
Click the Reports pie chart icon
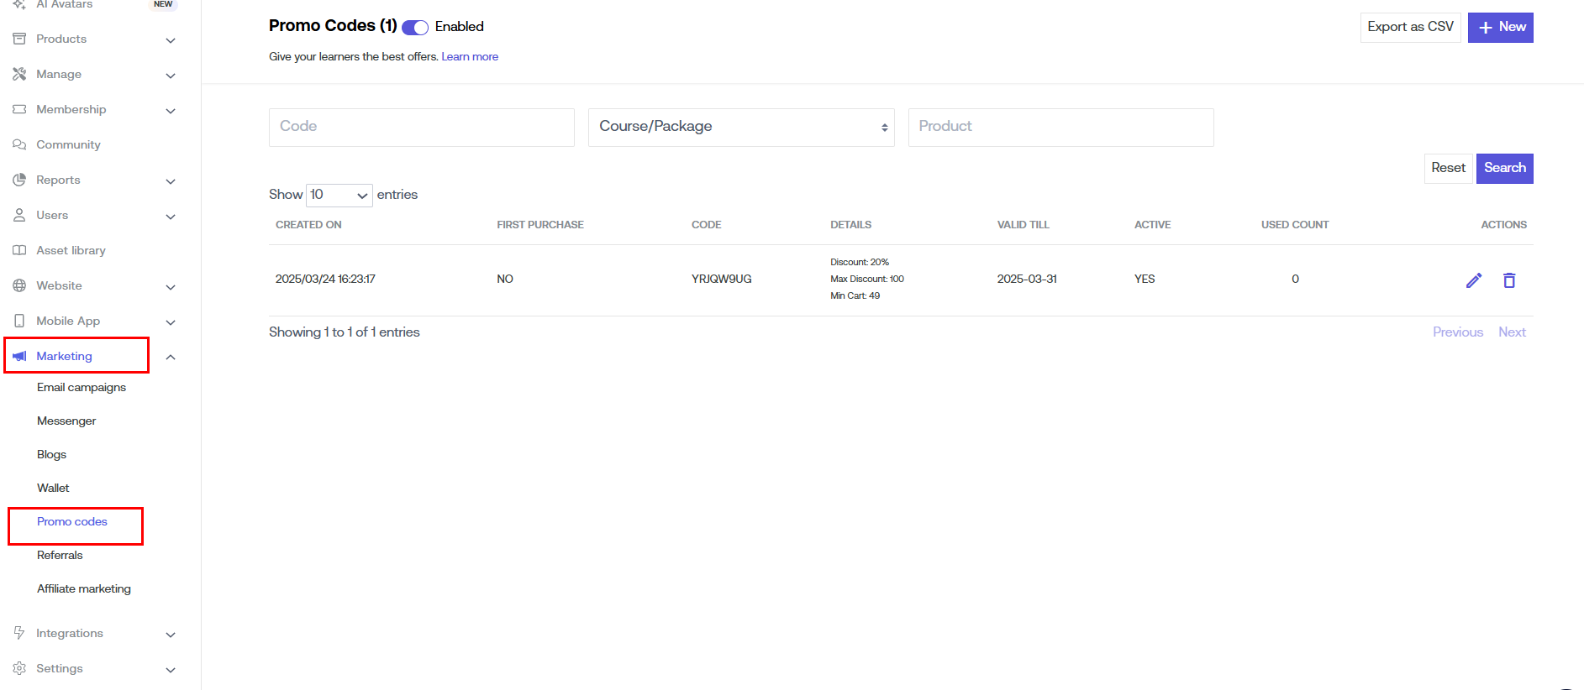pyautogui.click(x=19, y=180)
